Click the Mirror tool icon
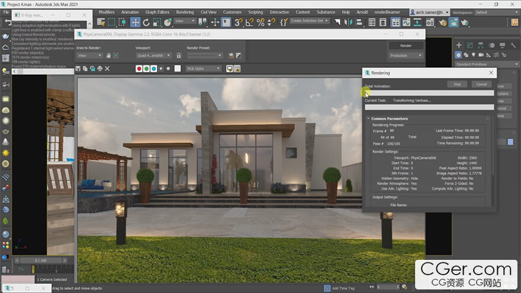Image resolution: width=521 pixels, height=293 pixels. click(348, 22)
